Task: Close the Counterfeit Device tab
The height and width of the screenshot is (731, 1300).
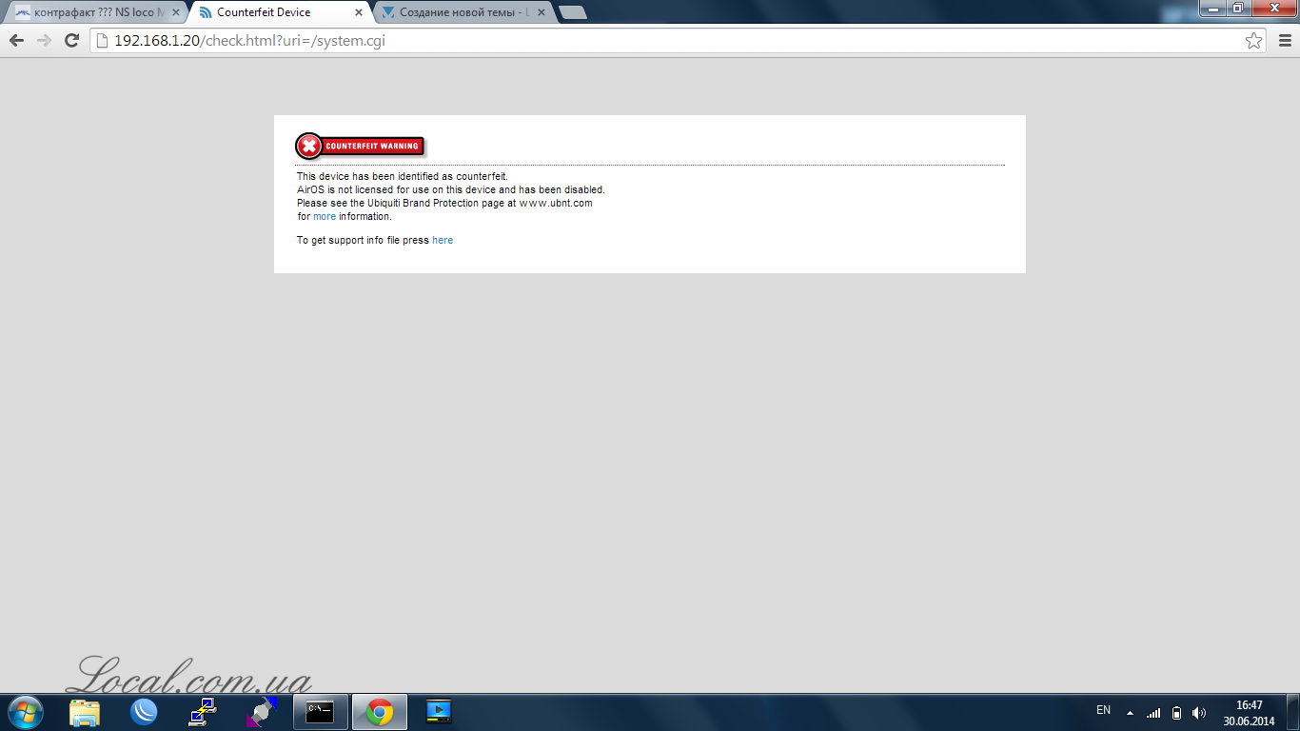Action: click(359, 12)
